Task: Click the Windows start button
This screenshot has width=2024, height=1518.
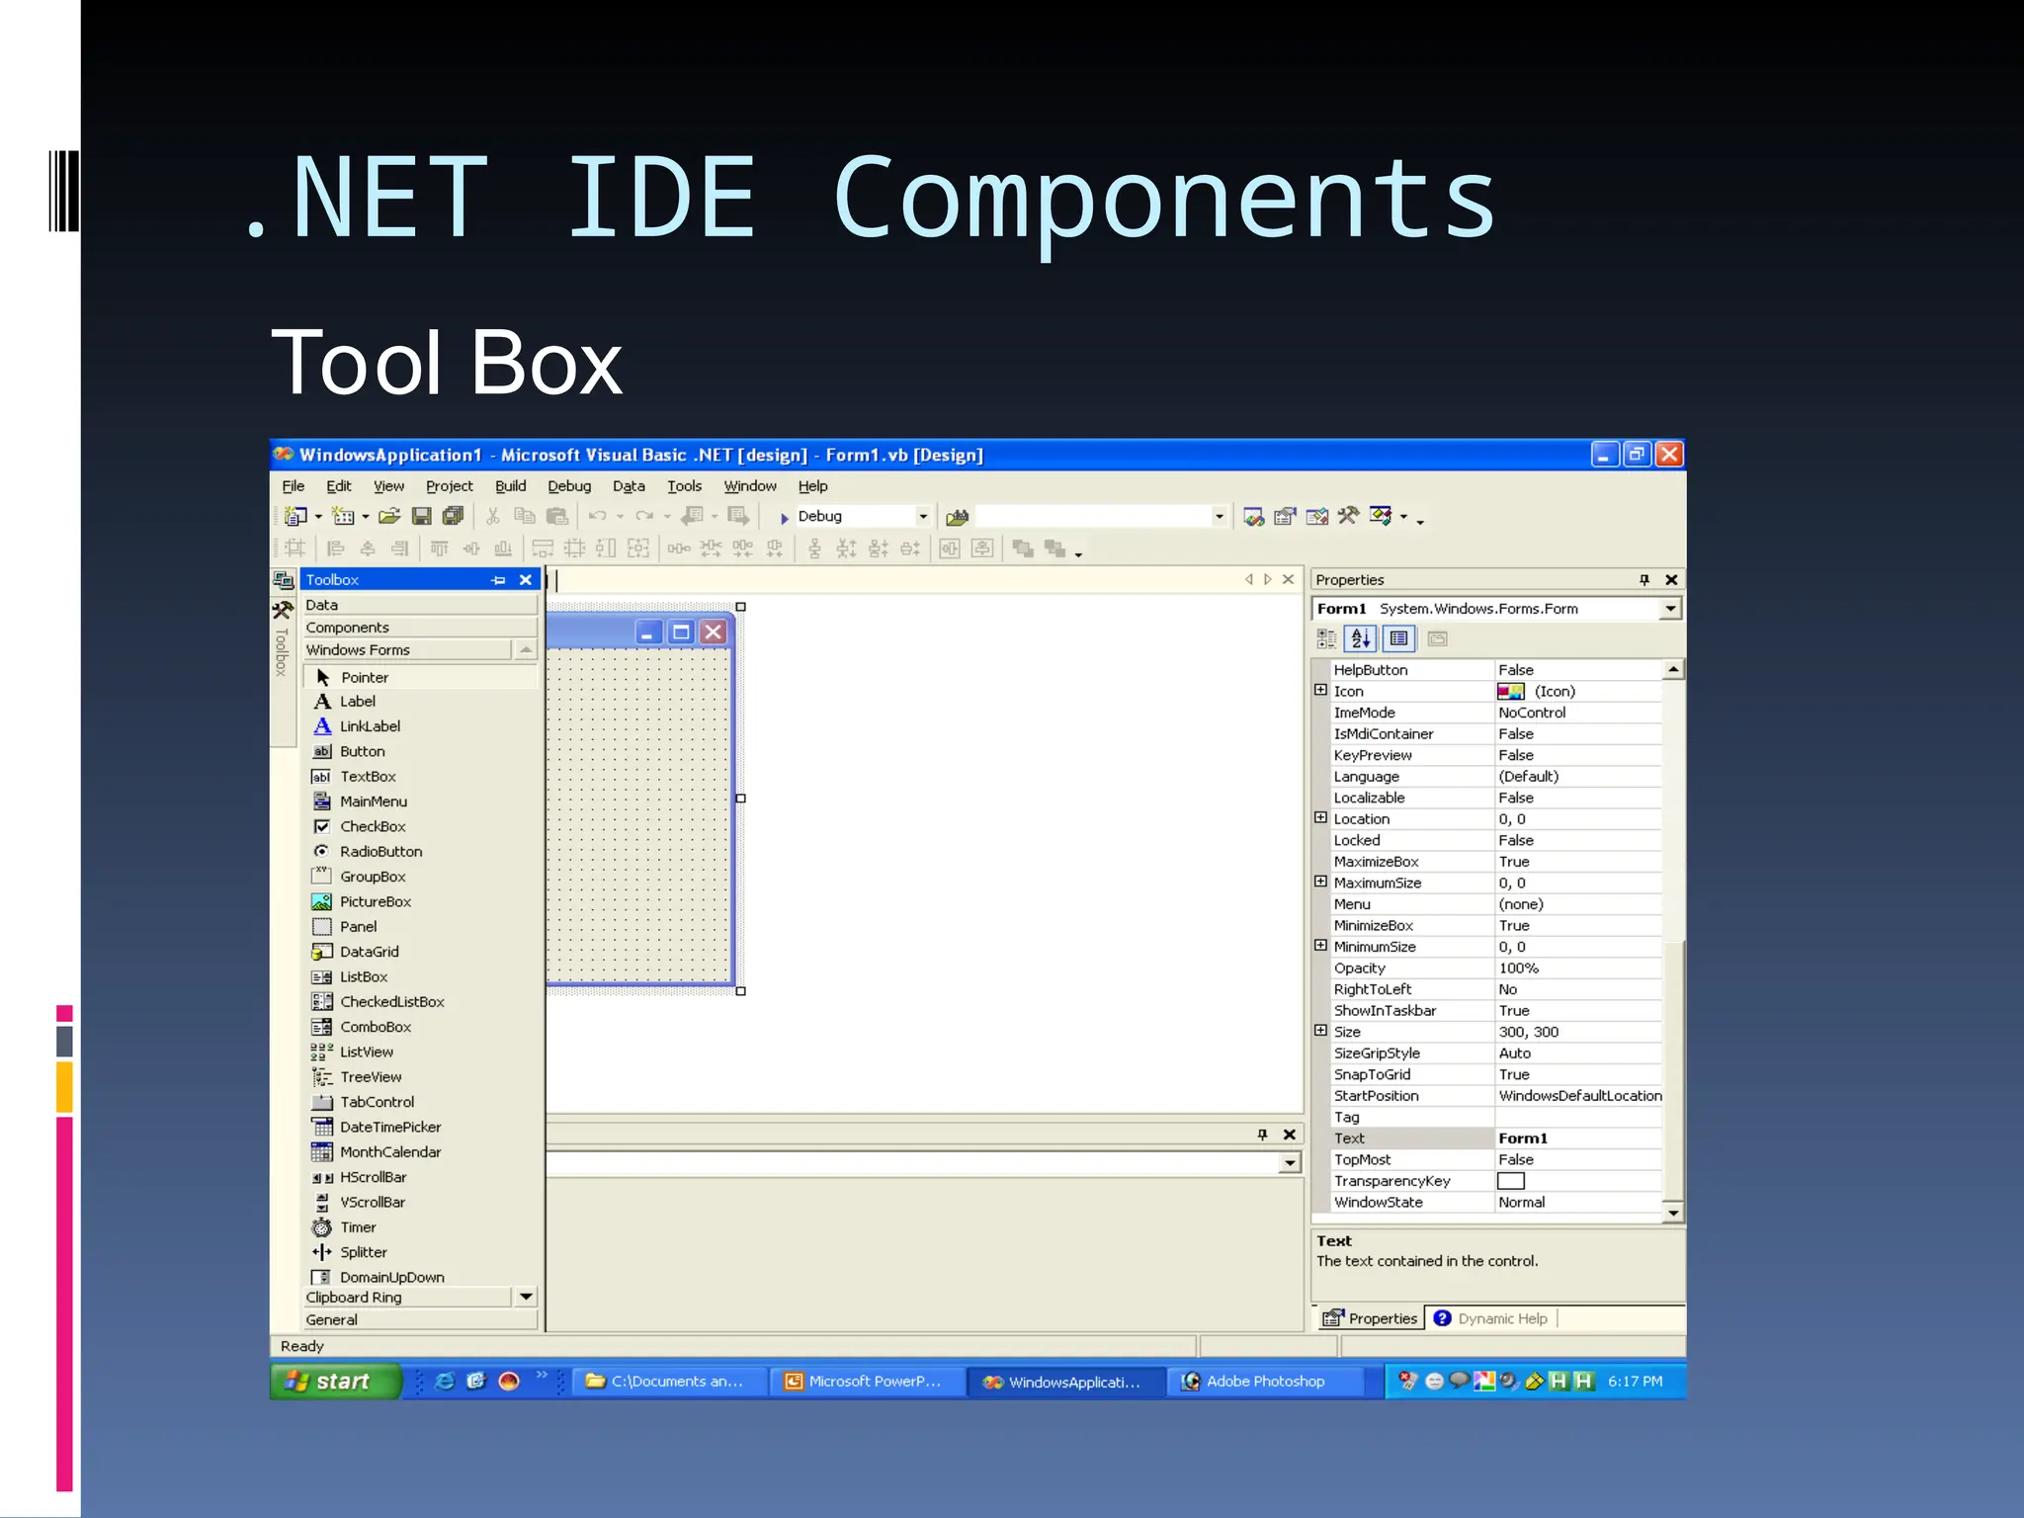Action: 336,1381
